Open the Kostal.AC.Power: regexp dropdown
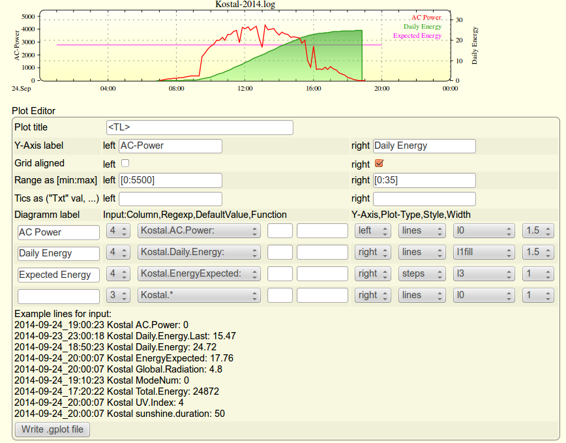Viewport: 566px width, 443px height. tap(199, 231)
